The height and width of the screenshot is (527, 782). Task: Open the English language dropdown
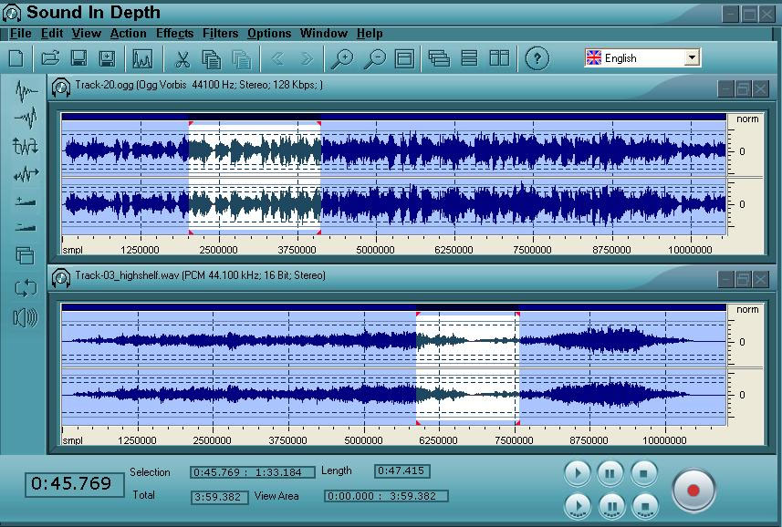691,57
